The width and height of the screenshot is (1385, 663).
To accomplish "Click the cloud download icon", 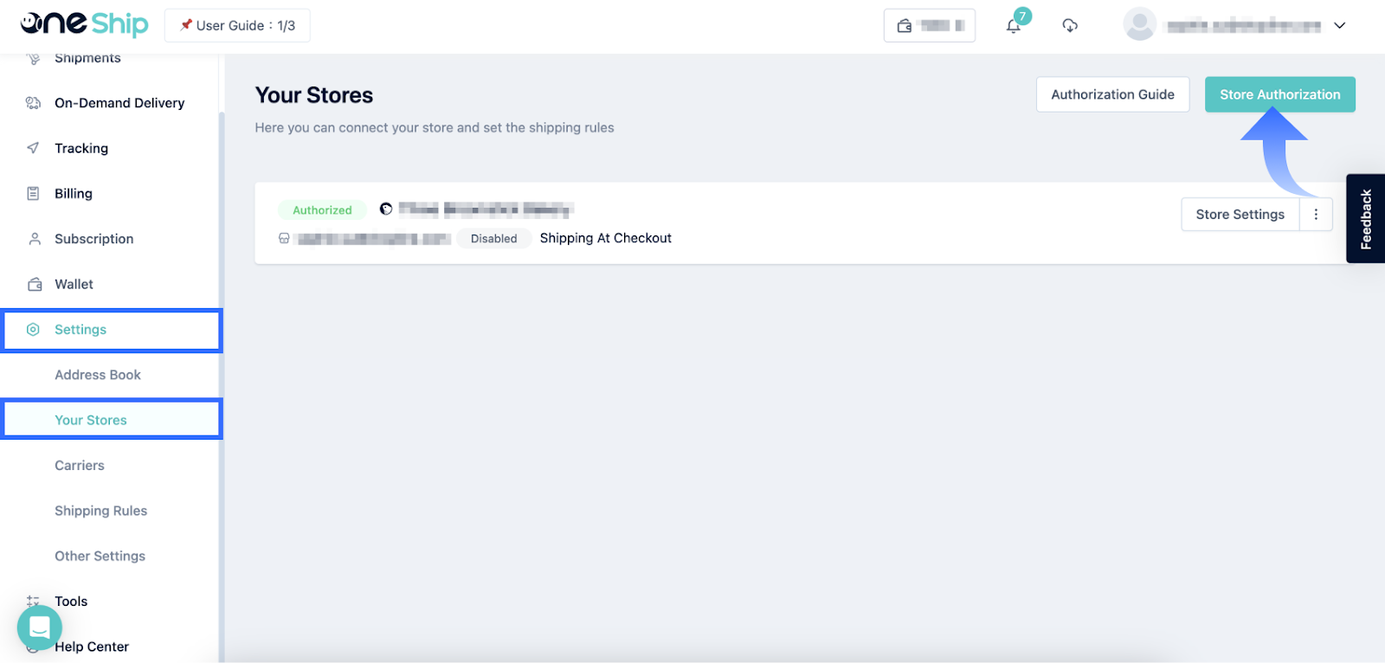I will coord(1070,26).
